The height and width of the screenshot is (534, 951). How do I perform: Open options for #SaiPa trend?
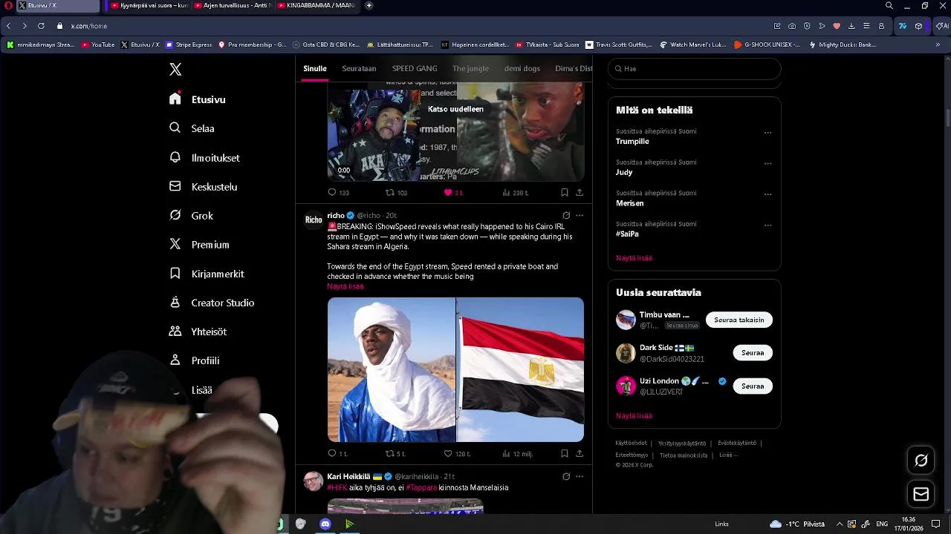tap(767, 225)
